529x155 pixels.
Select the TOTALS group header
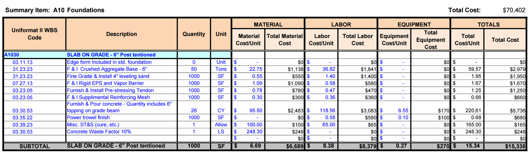[x=488, y=24]
